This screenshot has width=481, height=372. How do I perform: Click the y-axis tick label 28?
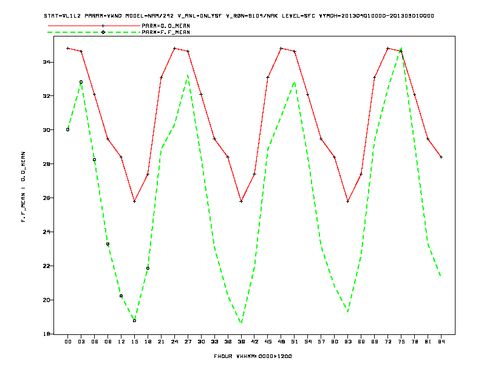pyautogui.click(x=47, y=164)
